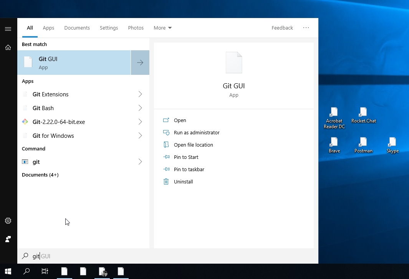Image resolution: width=409 pixels, height=279 pixels.
Task: Switch to the Apps tab
Action: [x=48, y=28]
